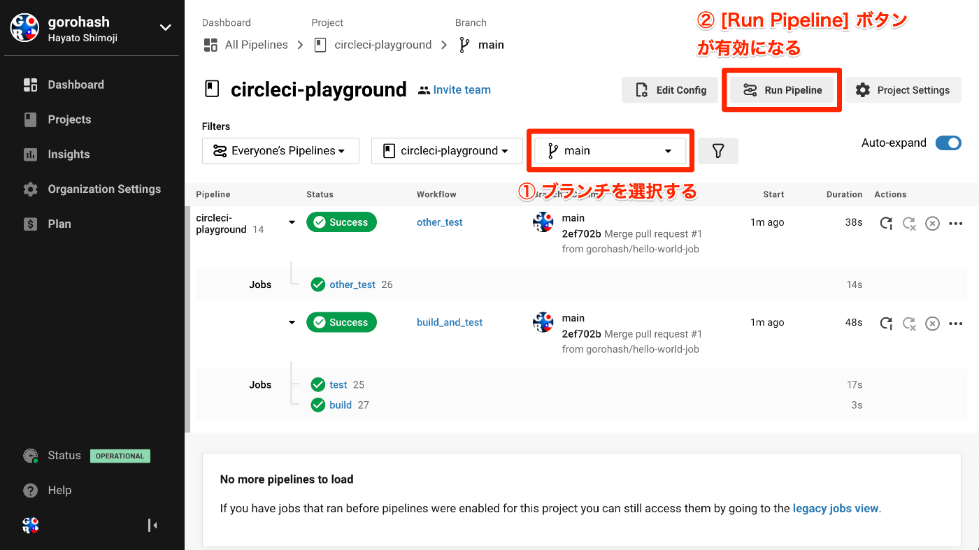The image size is (979, 550).
Task: Click '48s' duration of build_and_test workflow
Action: [854, 322]
